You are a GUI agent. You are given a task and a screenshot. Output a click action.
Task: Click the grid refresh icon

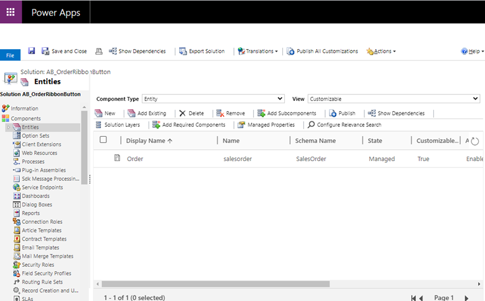click(475, 141)
